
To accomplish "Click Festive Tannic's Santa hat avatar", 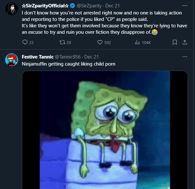I will (12, 60).
